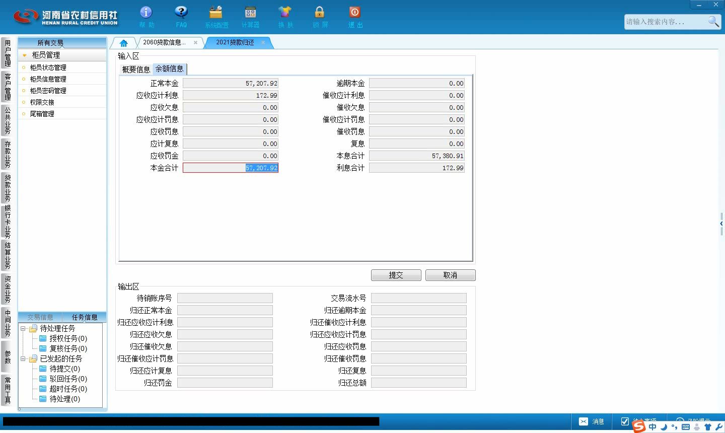
Task: Close the 2060贷款信息 tab
Action: [x=195, y=43]
